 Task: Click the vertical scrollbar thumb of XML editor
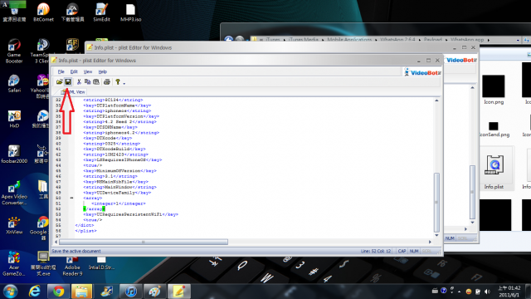(436, 202)
